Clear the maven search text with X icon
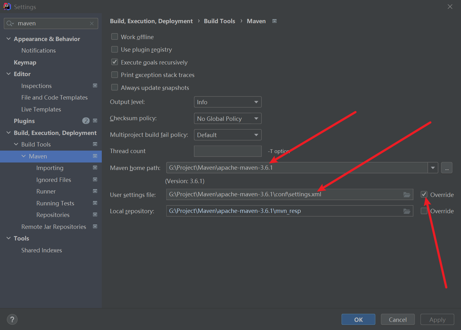 tap(92, 23)
